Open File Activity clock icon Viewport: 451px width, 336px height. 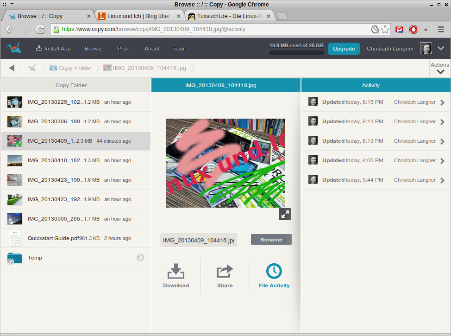(x=274, y=271)
